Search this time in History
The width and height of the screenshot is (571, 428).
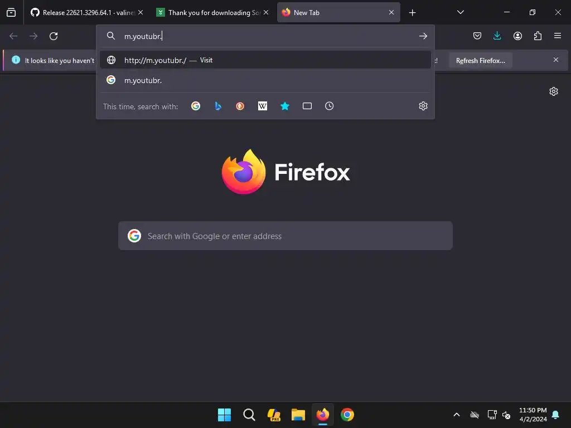329,106
